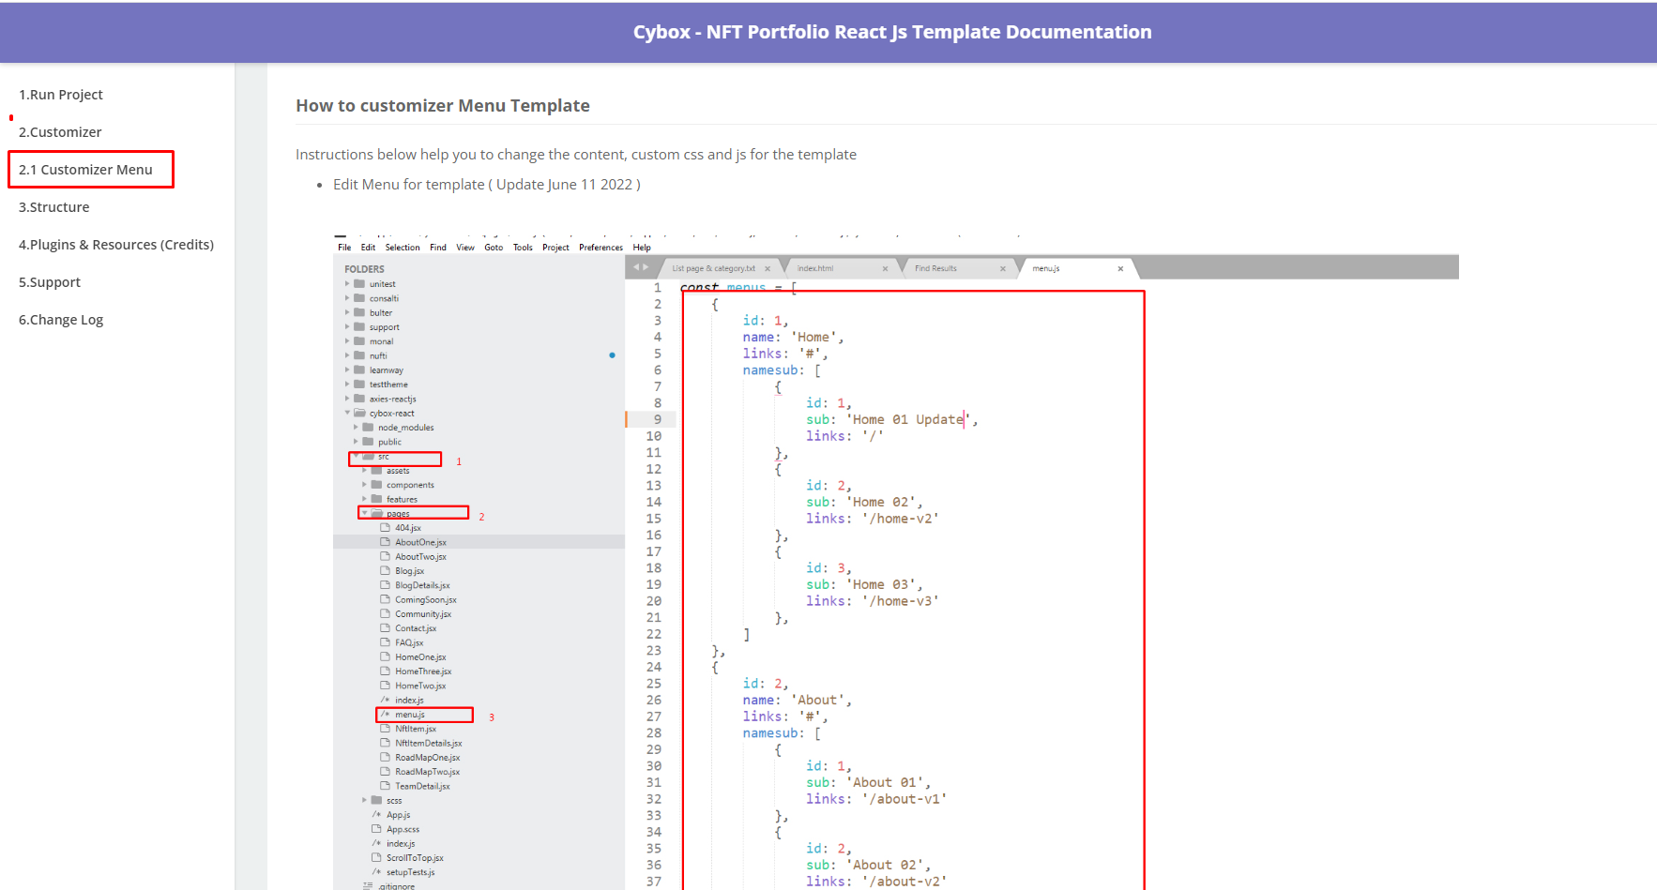1657x890 pixels.
Task: Open HomeOne.jsx file
Action: tap(420, 657)
